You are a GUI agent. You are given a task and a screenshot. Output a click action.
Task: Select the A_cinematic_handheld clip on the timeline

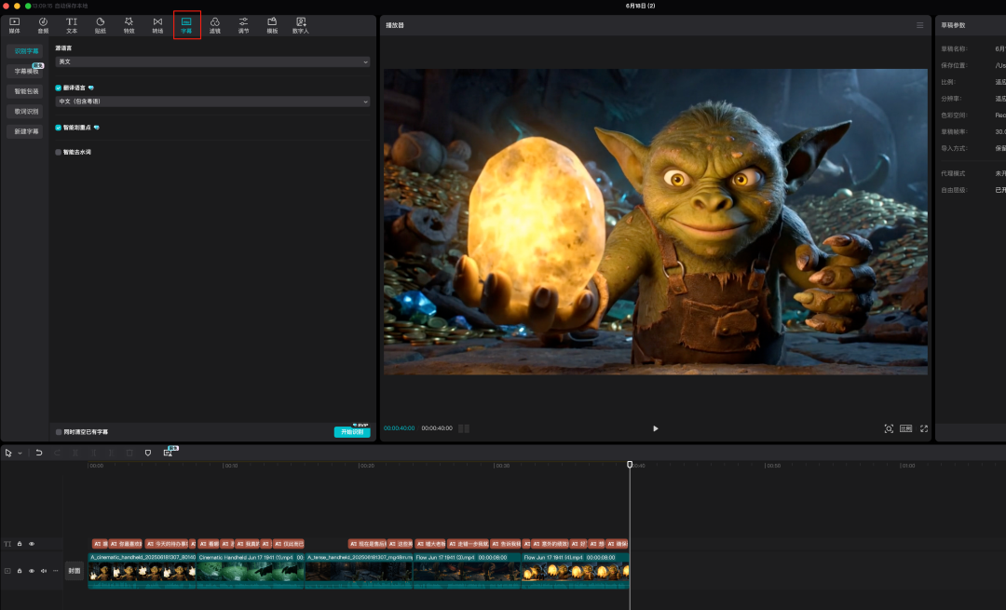click(x=142, y=571)
